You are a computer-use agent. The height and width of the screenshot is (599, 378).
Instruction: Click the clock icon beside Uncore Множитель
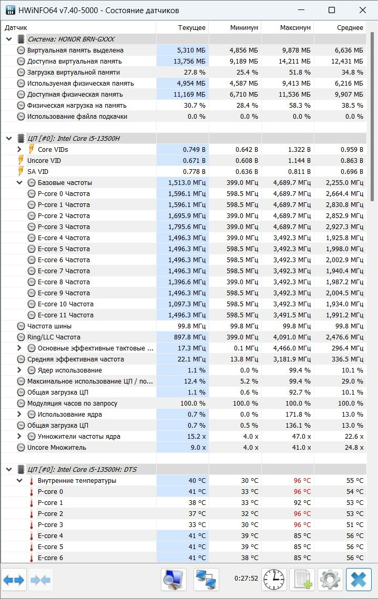(x=21, y=447)
